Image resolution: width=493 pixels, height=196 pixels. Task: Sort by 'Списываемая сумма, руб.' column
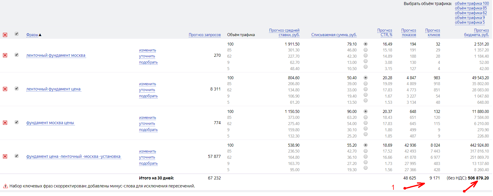[x=334, y=35]
